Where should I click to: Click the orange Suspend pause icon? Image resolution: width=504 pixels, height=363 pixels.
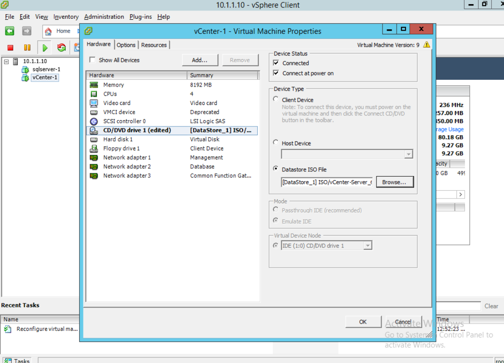(28, 48)
